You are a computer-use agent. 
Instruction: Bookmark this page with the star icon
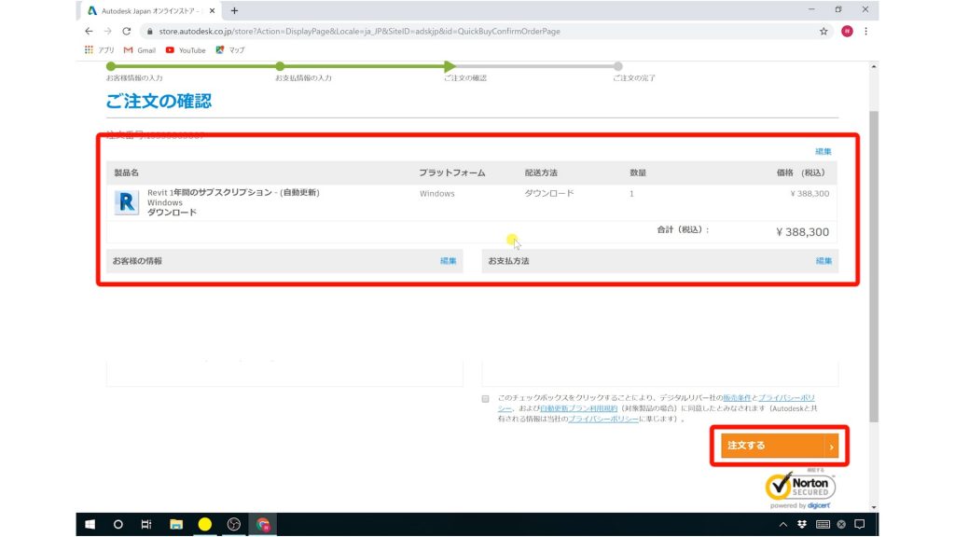click(x=822, y=31)
